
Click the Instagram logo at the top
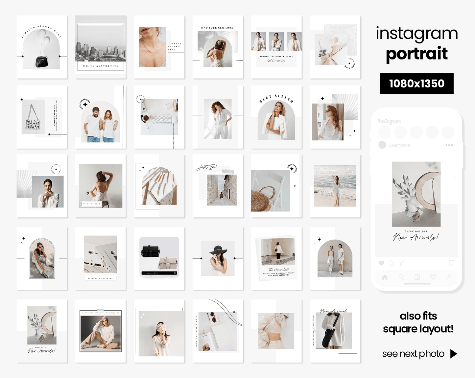coord(390,121)
